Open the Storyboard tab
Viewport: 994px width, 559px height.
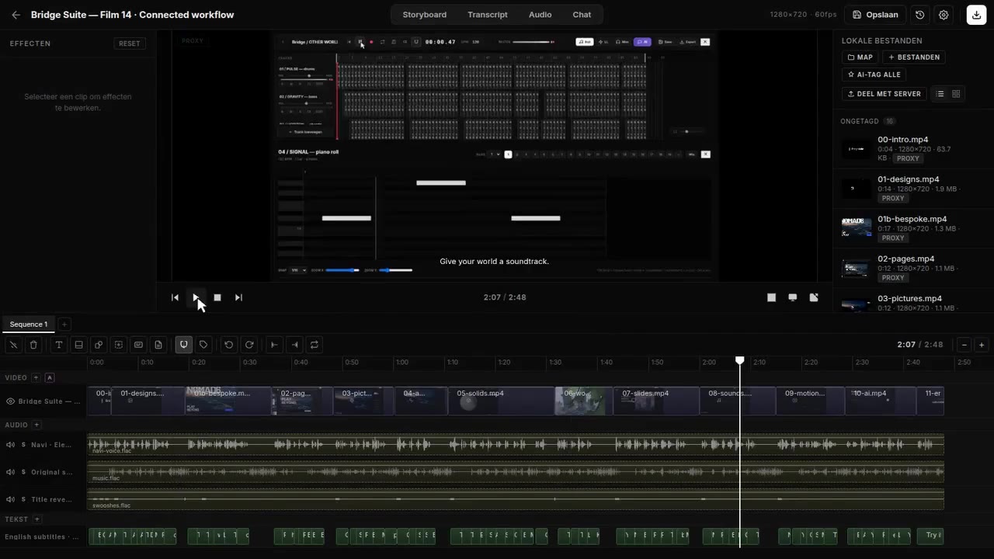tap(424, 15)
